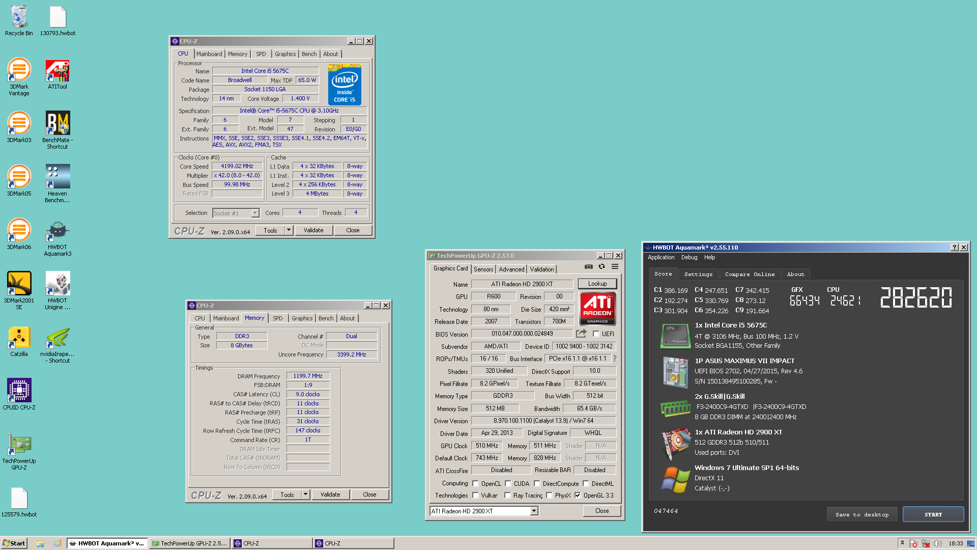Click the ATI Radeon Graphics logo
Image resolution: width=977 pixels, height=550 pixels.
point(597,309)
